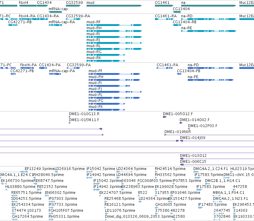Open the mRNA-cap-PA protein label
254x221 pixels.
[62, 71]
